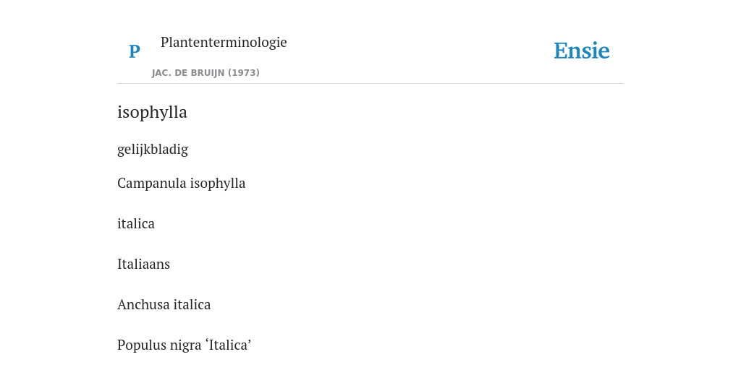Click the isophylla entry heading
Screen dimensions: 741x370
pyautogui.click(x=152, y=113)
